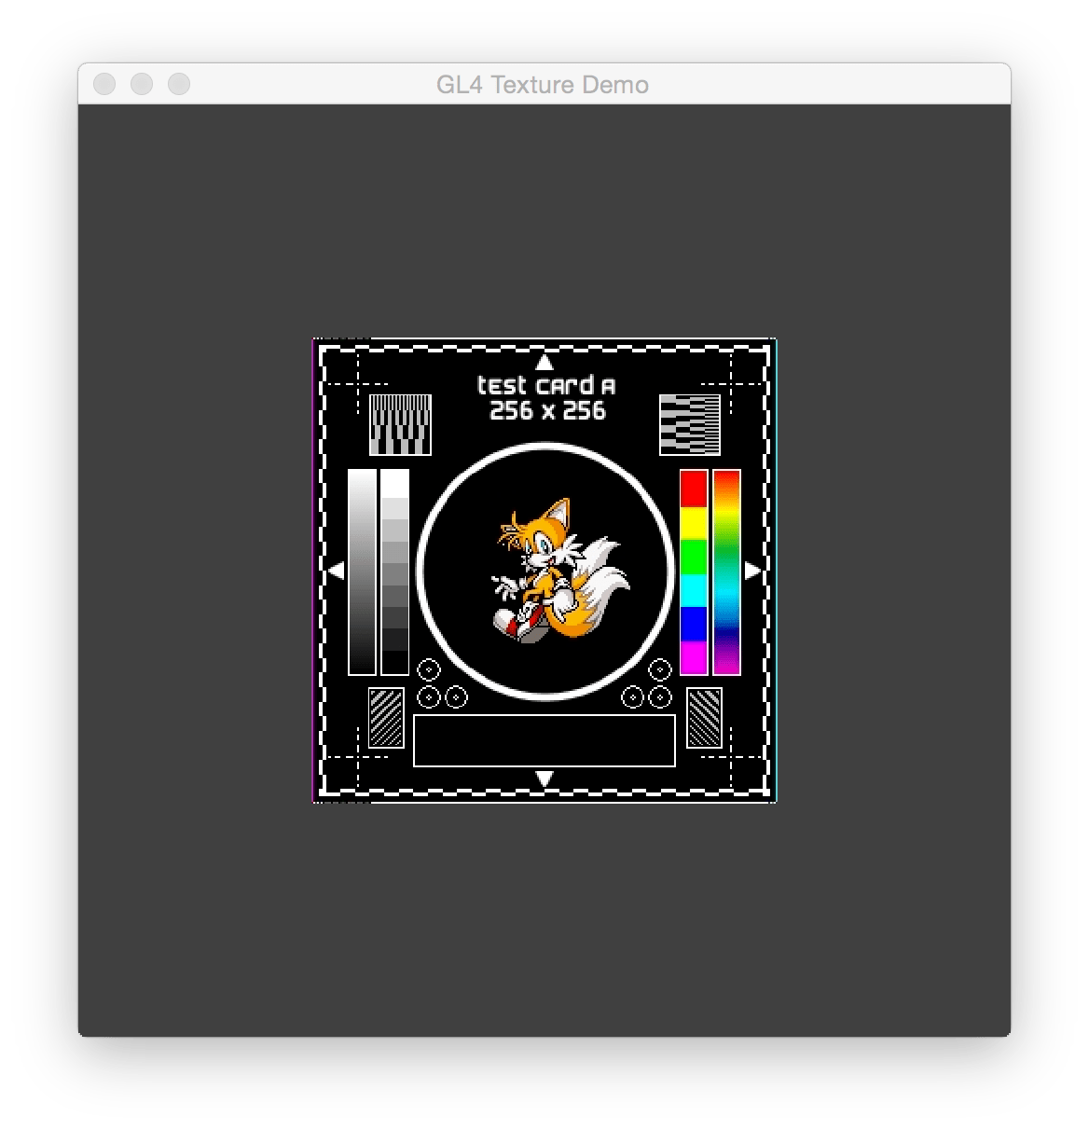Click the red block in the stepped color bar
The image size is (1089, 1130).
point(694,489)
